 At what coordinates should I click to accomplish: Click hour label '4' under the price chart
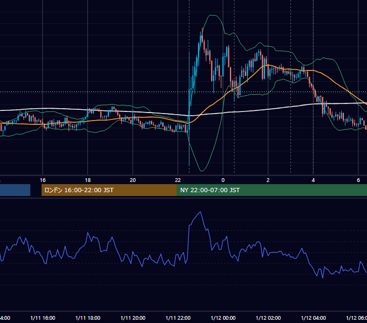(313, 180)
